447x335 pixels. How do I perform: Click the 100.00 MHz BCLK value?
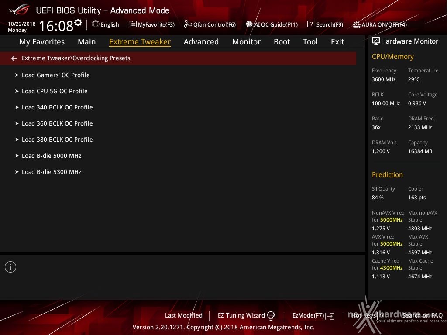click(386, 103)
